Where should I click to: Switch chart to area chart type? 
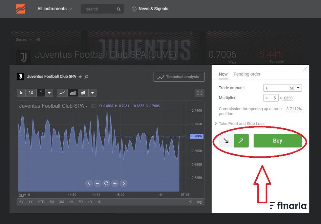point(73,93)
